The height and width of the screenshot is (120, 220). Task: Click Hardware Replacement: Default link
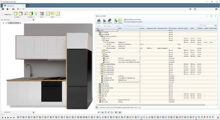point(133,22)
